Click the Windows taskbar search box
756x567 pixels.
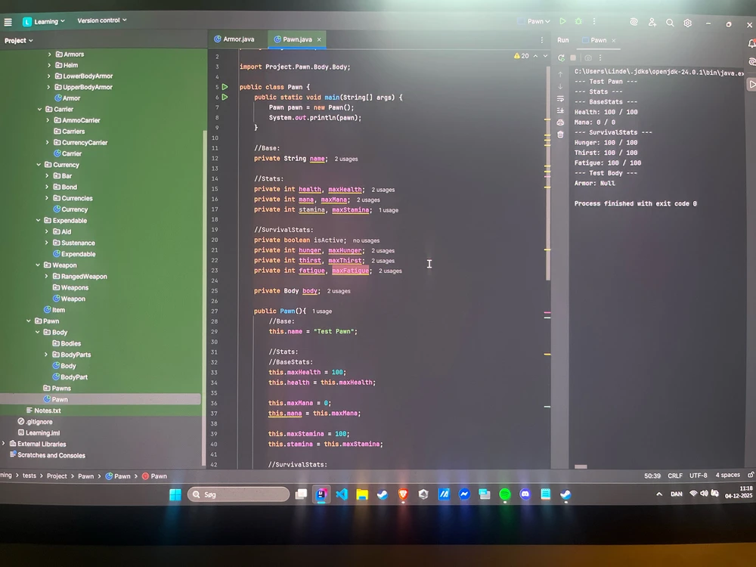pos(238,494)
